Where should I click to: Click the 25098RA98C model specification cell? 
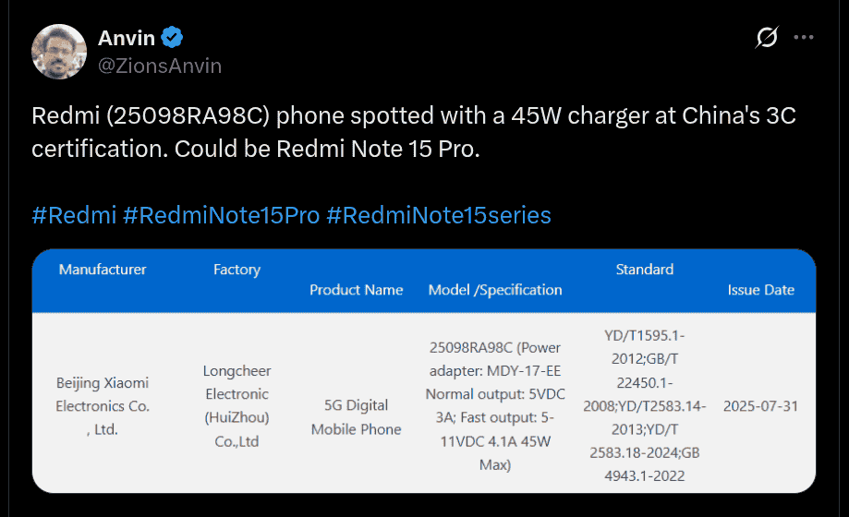495,405
